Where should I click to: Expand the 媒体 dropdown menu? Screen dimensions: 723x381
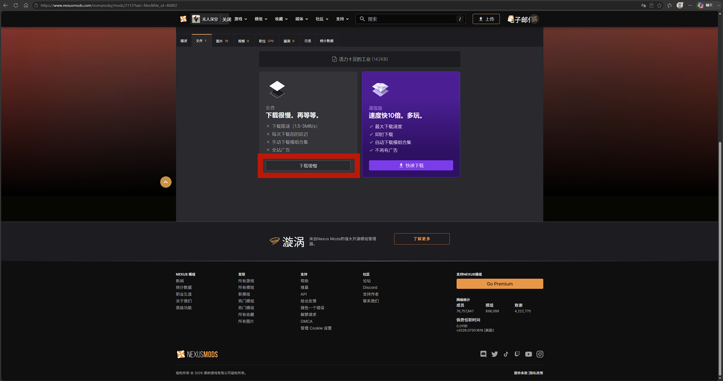coord(301,19)
